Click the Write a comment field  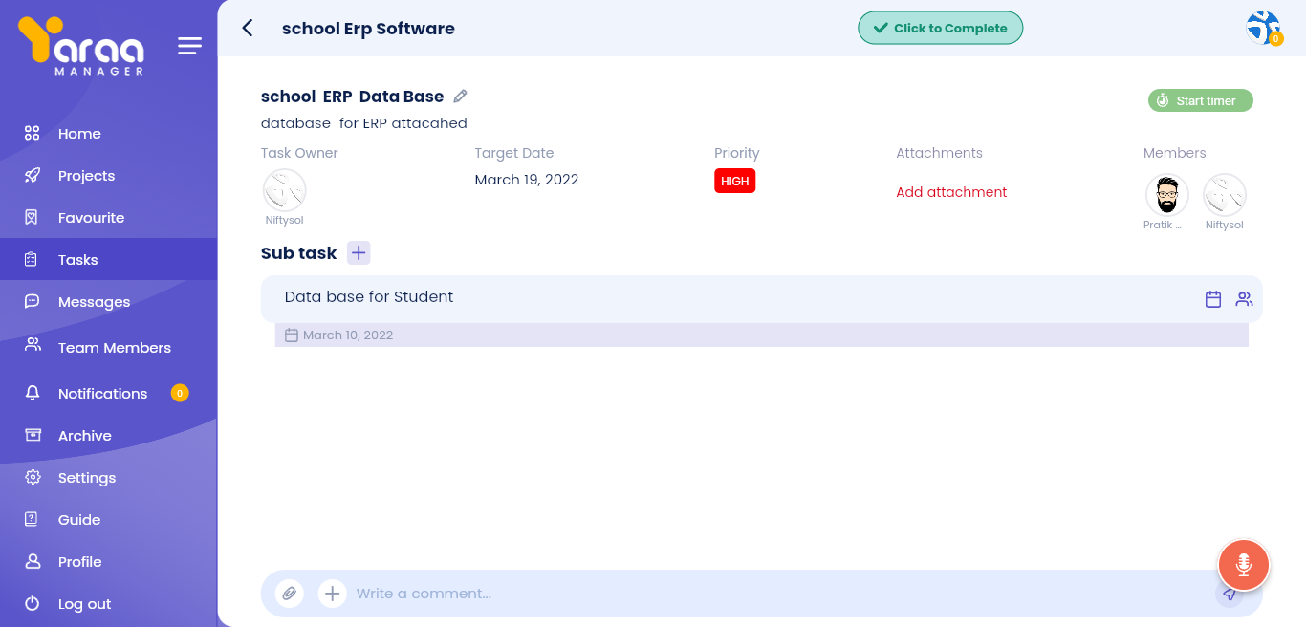(765, 594)
